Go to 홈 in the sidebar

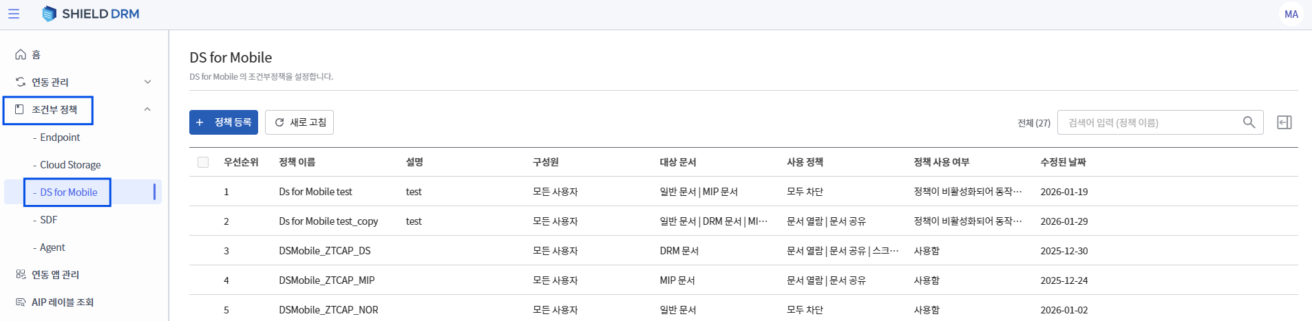(x=36, y=55)
